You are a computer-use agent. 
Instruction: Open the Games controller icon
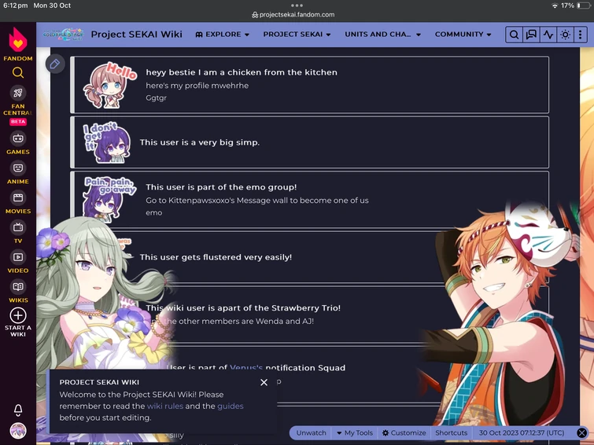click(18, 138)
